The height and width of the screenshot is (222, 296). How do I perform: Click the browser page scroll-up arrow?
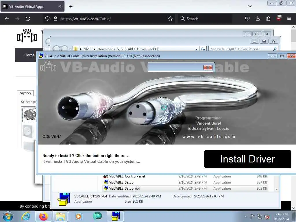tap(294, 27)
